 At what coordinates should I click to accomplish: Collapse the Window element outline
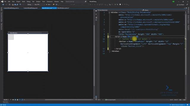coord(109,12)
